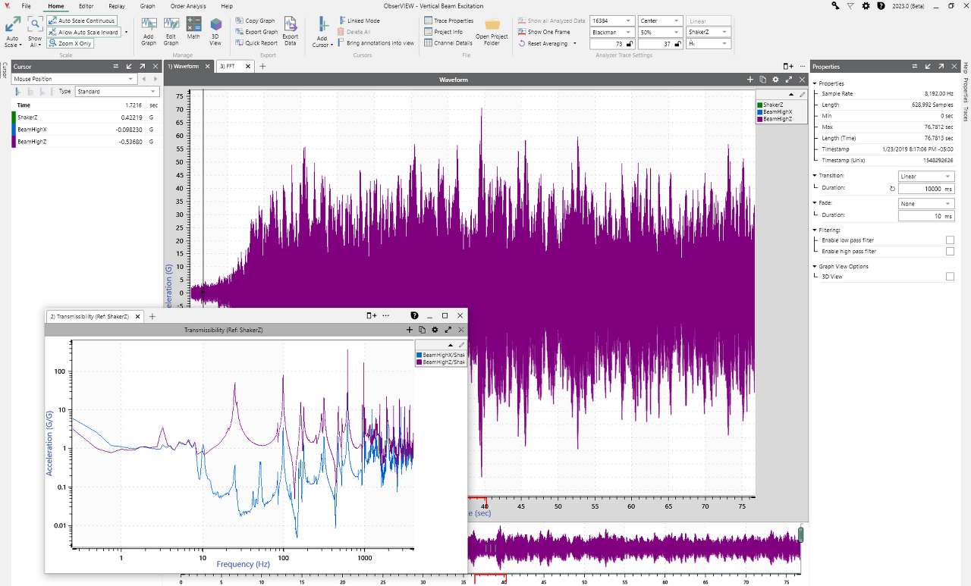The image size is (971, 586).
Task: Switch to 3D View cube icon
Action: pos(215,24)
